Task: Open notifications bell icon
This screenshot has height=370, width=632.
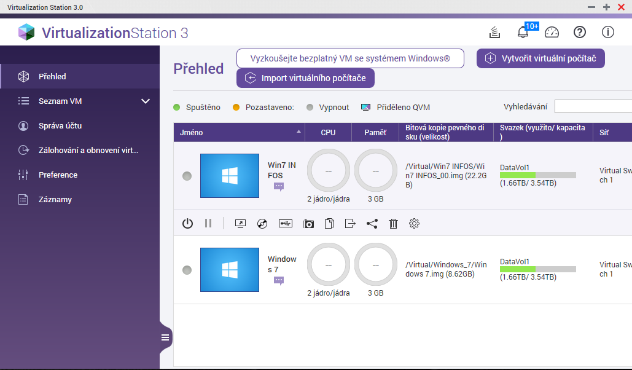Action: pos(523,32)
